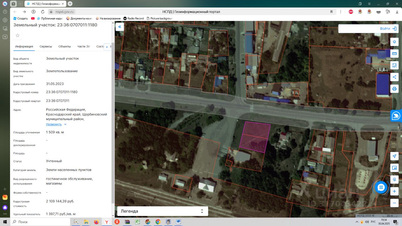The width and height of the screenshot is (402, 226).
Task: Collapse the info panel with double-chevron button
Action: pyautogui.click(x=120, y=27)
